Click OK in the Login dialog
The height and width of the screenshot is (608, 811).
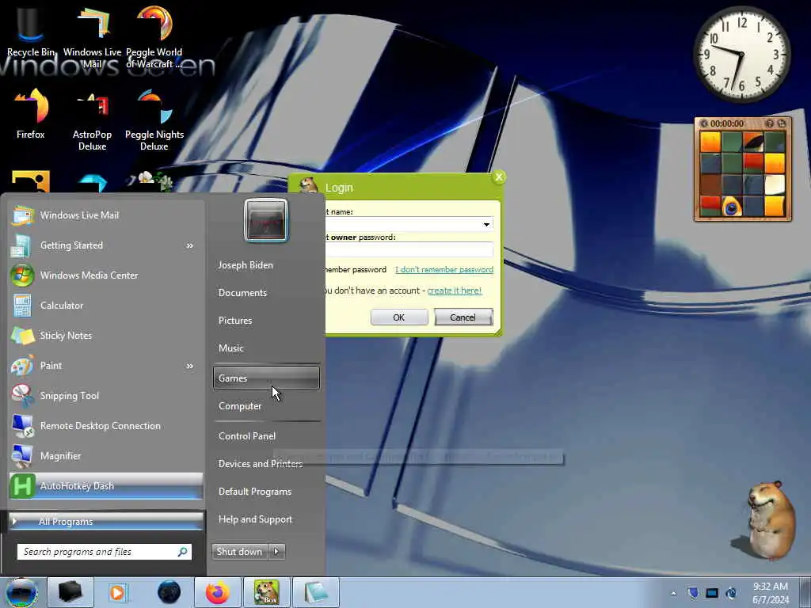(x=399, y=317)
